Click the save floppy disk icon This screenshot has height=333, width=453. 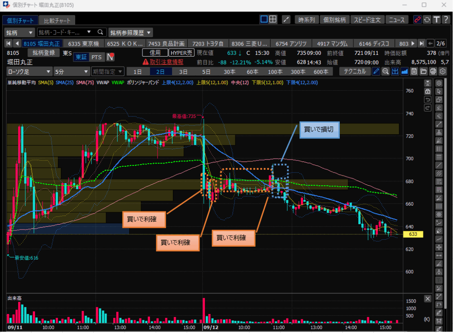pyautogui.click(x=414, y=72)
